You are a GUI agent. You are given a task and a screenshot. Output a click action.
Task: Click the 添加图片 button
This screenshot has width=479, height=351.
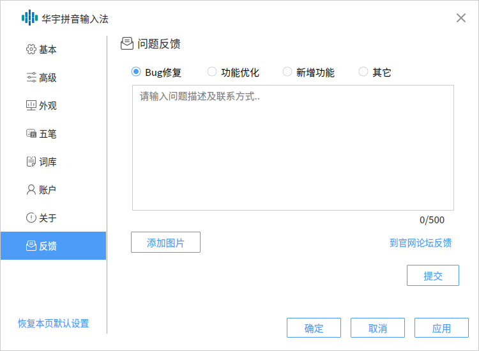[165, 243]
